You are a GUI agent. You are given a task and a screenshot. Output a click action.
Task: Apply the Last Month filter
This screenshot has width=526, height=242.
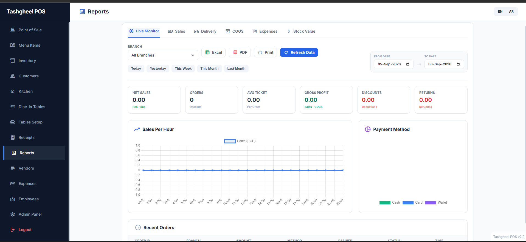(236, 69)
